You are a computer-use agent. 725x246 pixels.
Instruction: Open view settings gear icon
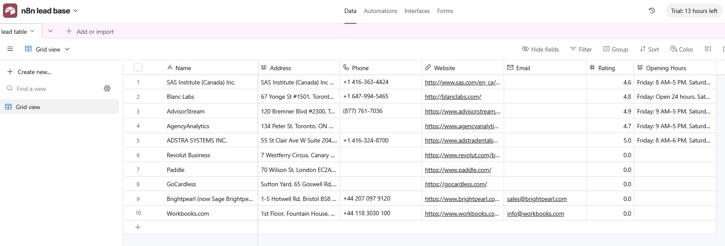coord(107,88)
